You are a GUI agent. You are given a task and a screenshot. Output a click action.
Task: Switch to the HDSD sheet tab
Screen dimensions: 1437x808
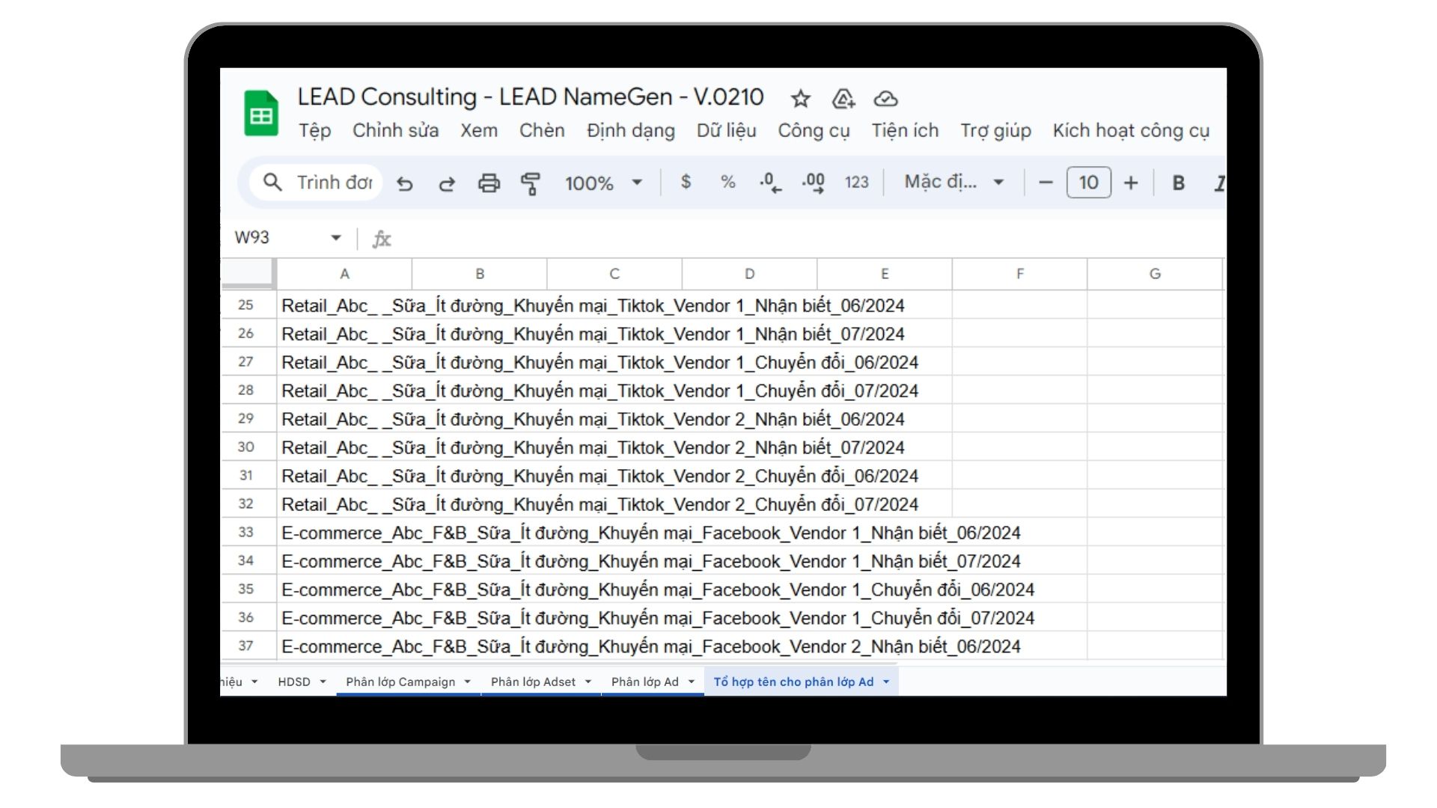[x=294, y=682]
